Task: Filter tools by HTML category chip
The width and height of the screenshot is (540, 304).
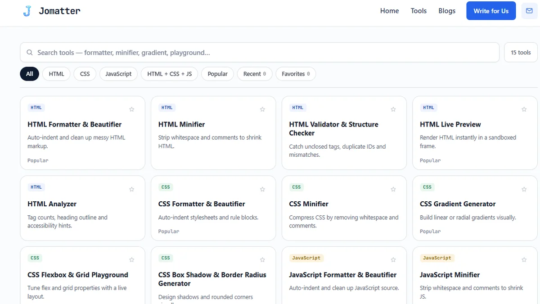Action: click(x=56, y=74)
